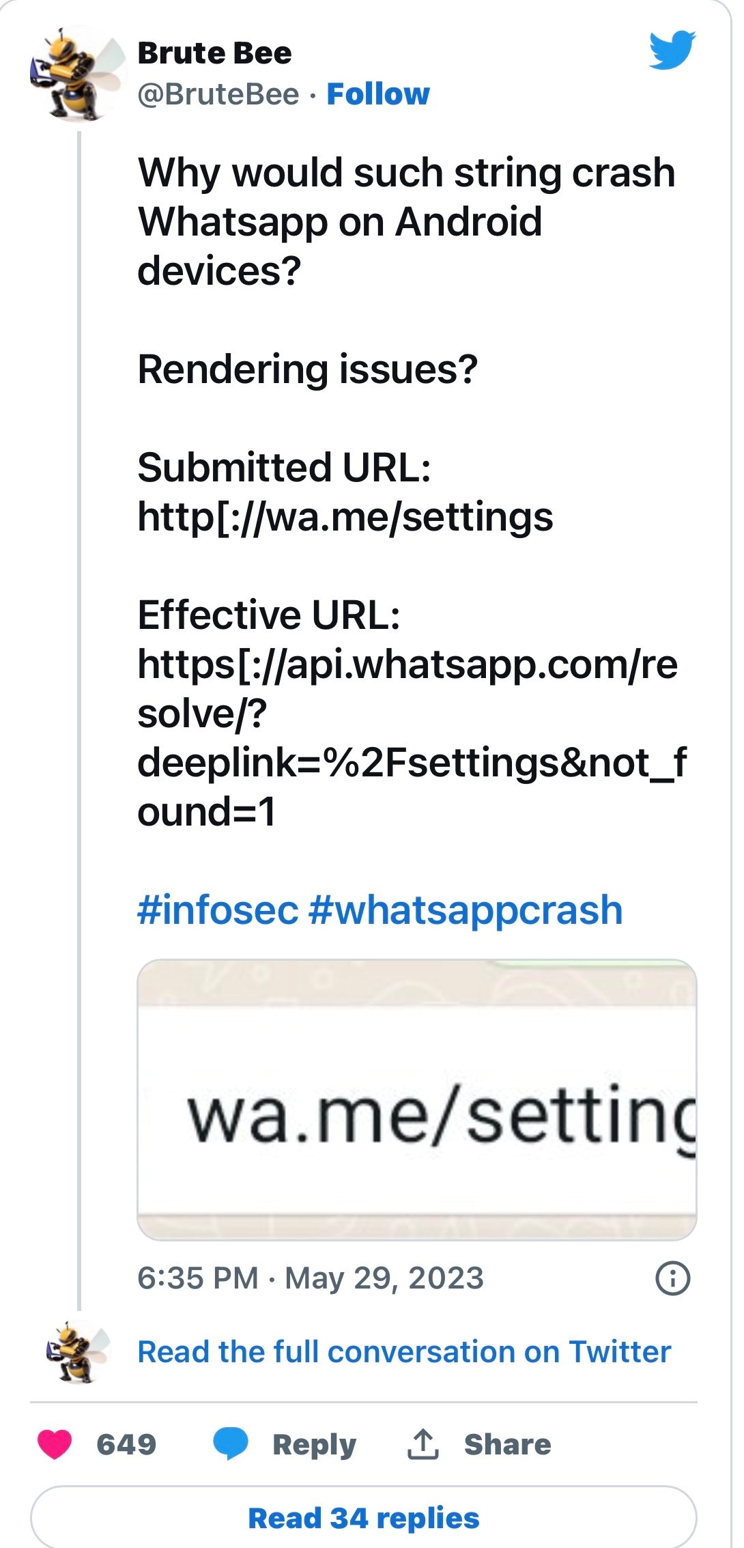Like the tweet with heart icon
744x1548 pixels.
(x=55, y=1444)
